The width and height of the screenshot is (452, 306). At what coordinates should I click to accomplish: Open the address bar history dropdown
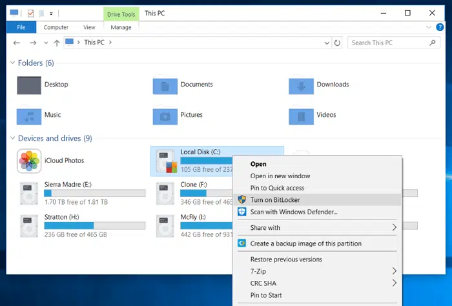pos(327,43)
